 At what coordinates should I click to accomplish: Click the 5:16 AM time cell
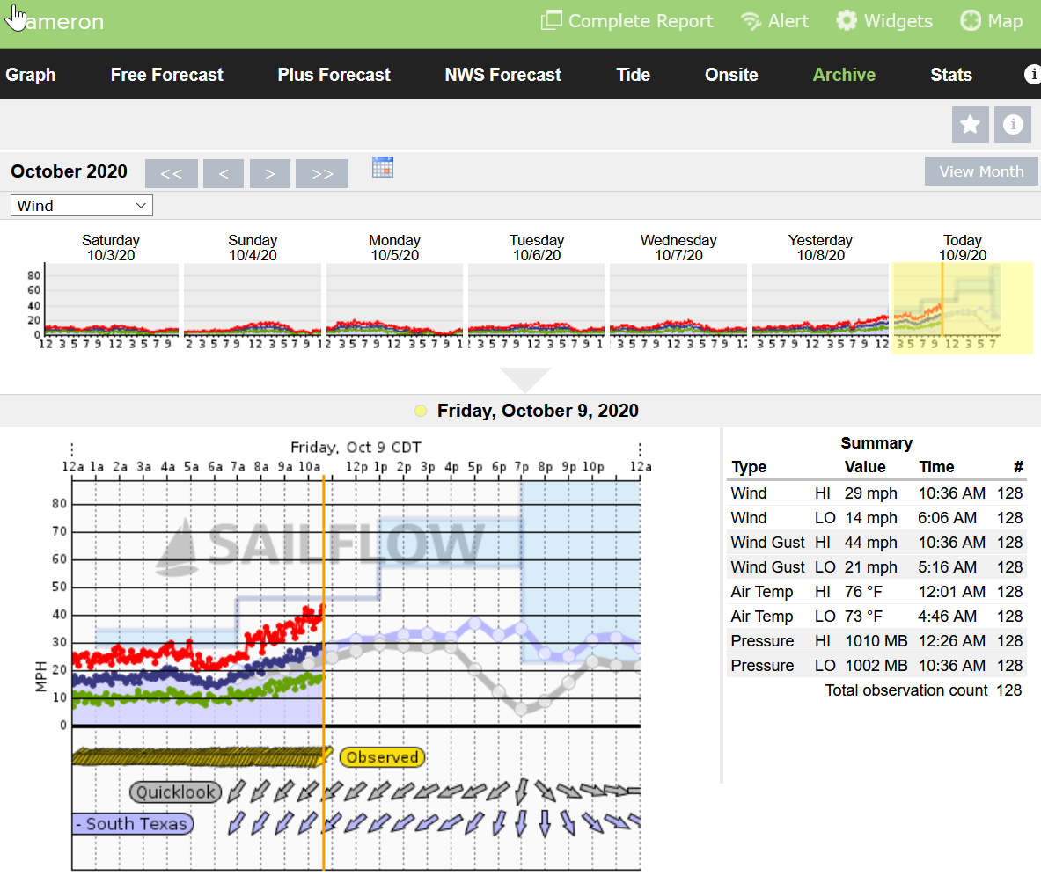click(948, 567)
